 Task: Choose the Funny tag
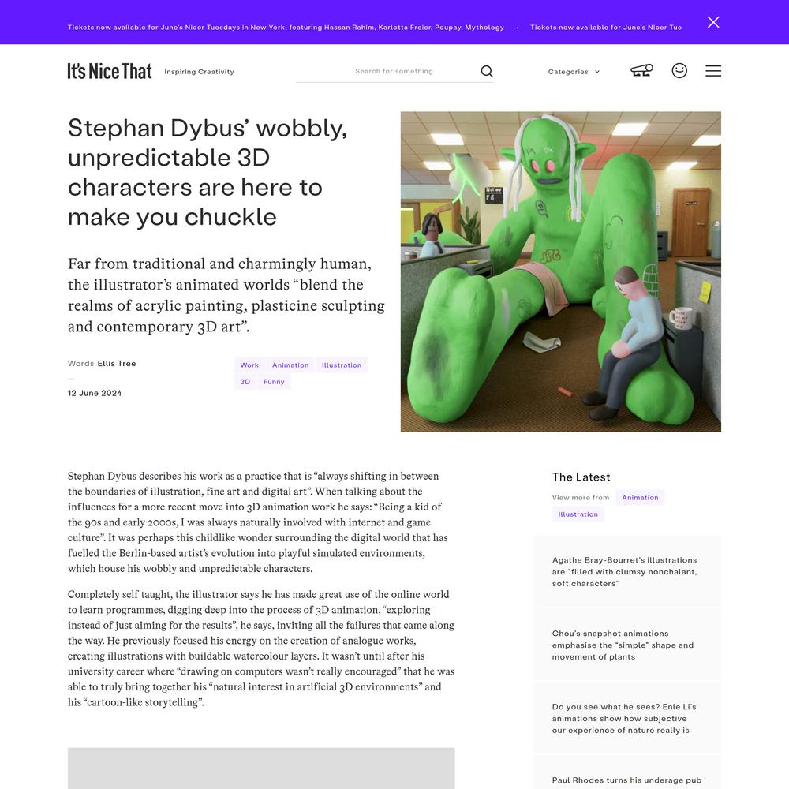click(274, 382)
